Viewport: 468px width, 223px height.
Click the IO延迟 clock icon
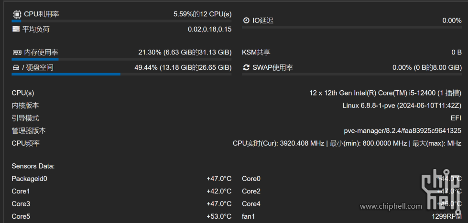pyautogui.click(x=246, y=21)
